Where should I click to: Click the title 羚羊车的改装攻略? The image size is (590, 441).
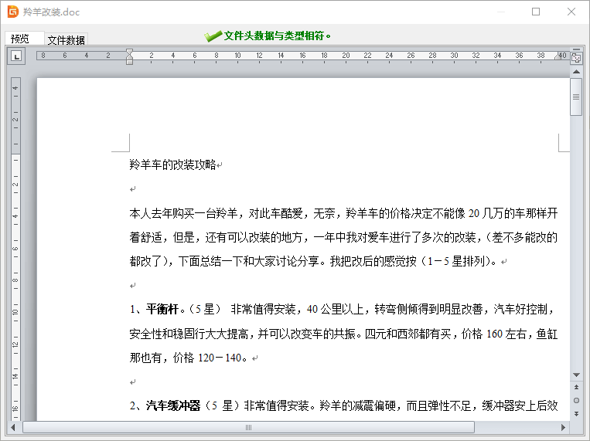coord(172,165)
